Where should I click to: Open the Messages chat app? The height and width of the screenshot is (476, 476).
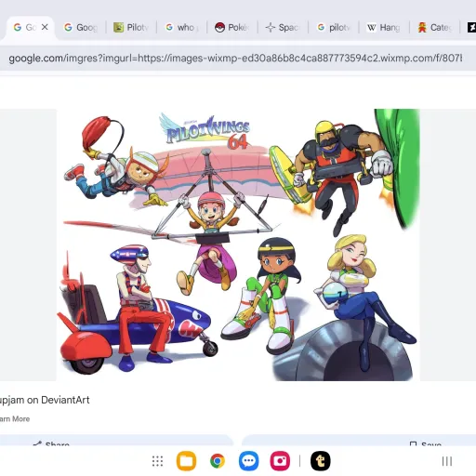point(249,461)
